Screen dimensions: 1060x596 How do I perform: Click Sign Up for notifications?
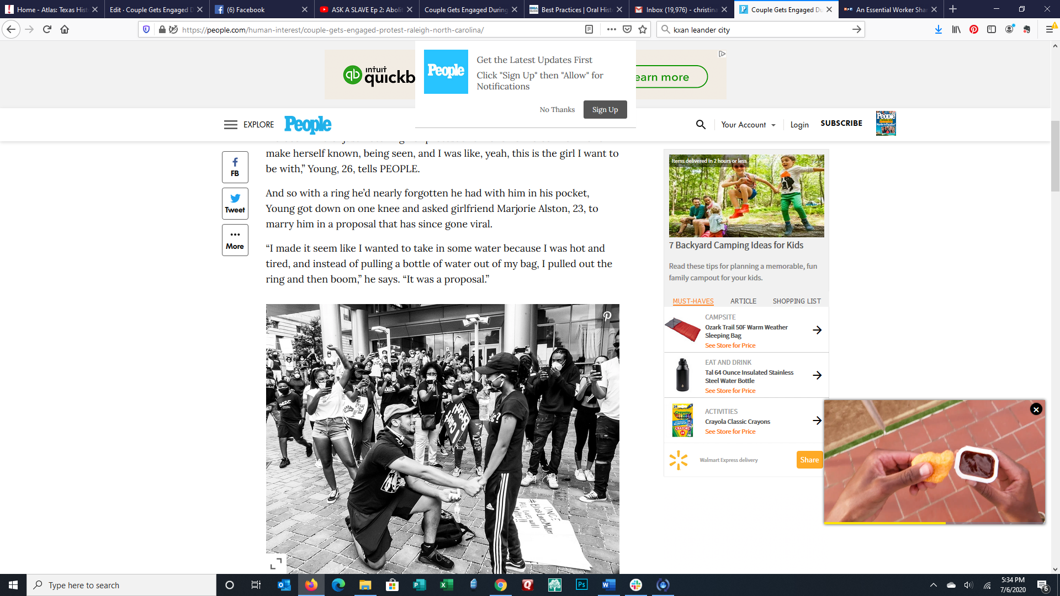605,109
